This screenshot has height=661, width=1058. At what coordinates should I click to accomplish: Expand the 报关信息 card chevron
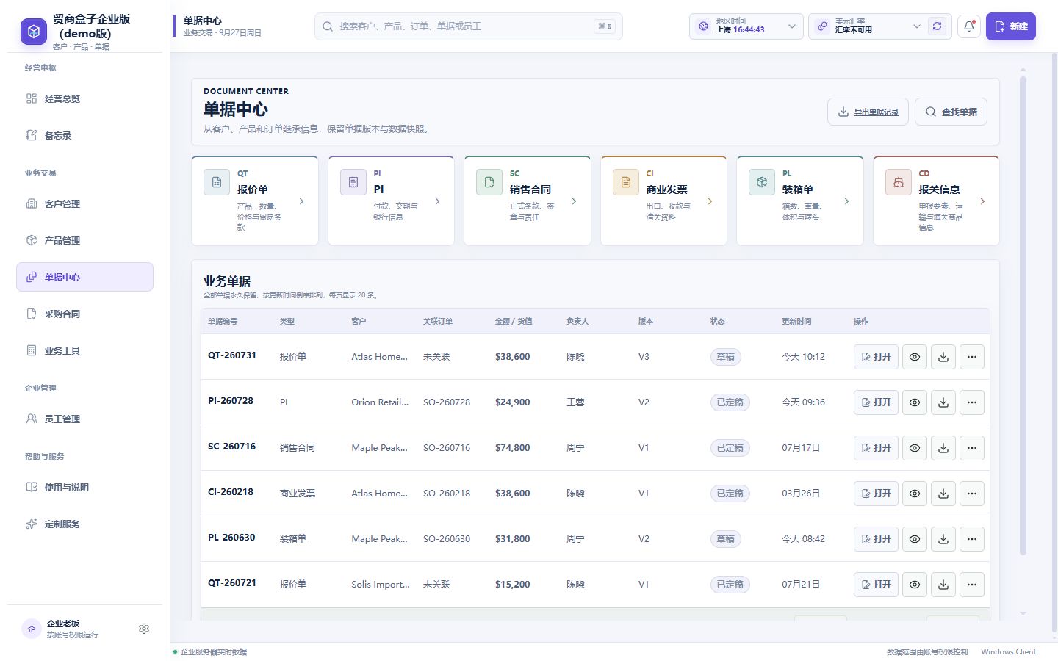click(983, 201)
